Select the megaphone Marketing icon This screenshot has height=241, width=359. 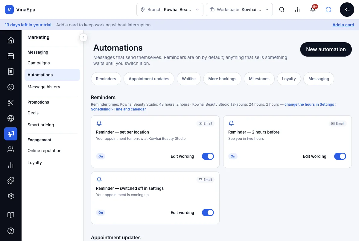pos(11,134)
